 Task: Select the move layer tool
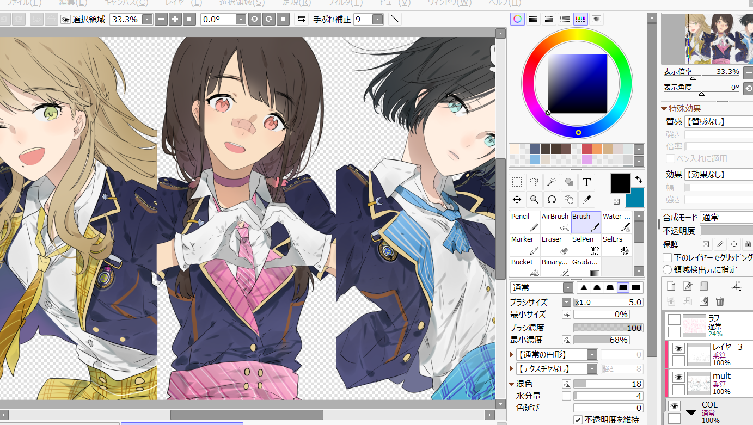click(x=517, y=199)
